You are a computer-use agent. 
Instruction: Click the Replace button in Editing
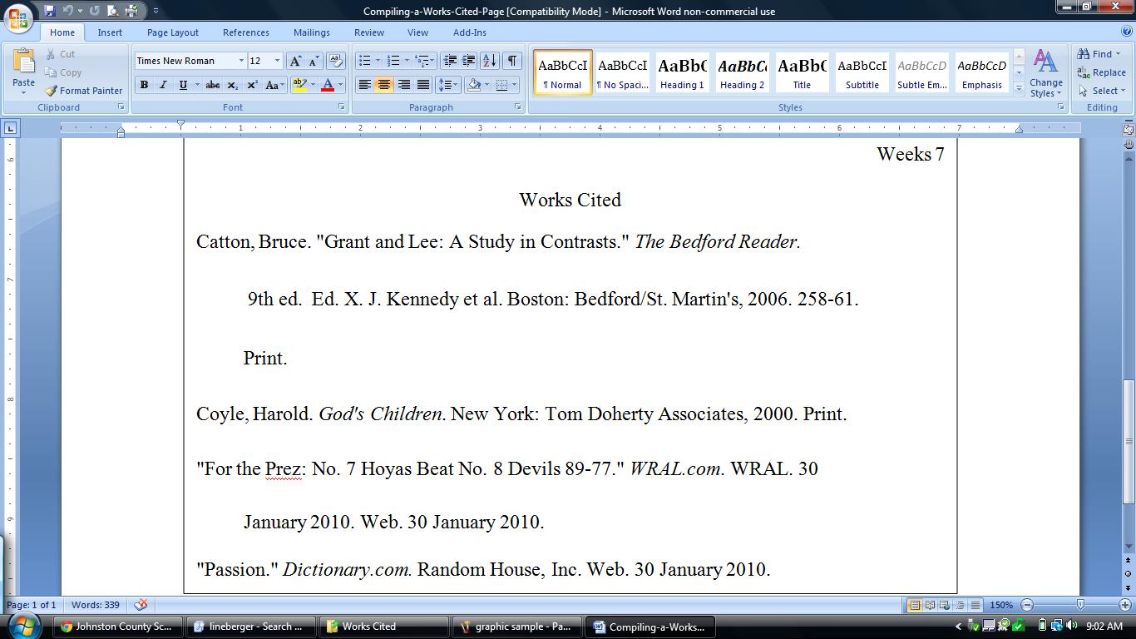(x=1102, y=72)
